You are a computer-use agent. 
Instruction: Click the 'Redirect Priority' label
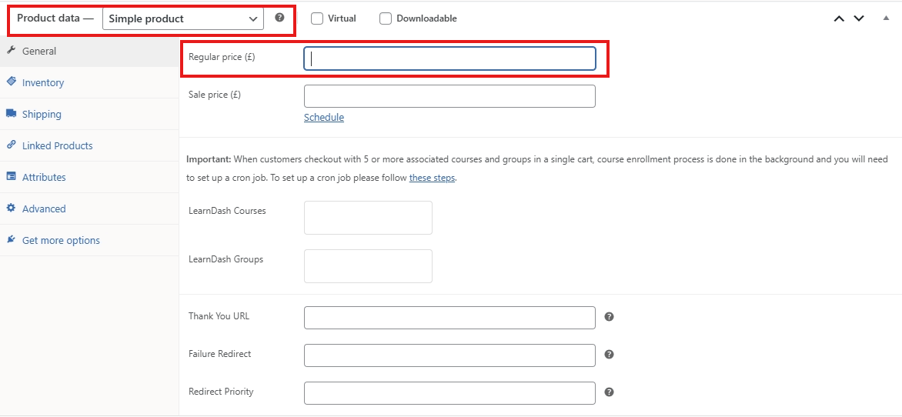(221, 392)
